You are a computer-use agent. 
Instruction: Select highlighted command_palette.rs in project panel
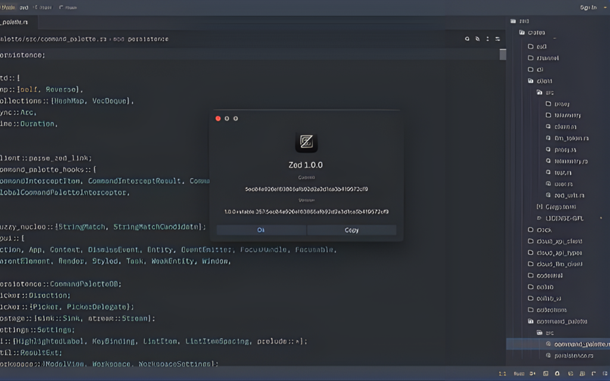click(x=558, y=344)
